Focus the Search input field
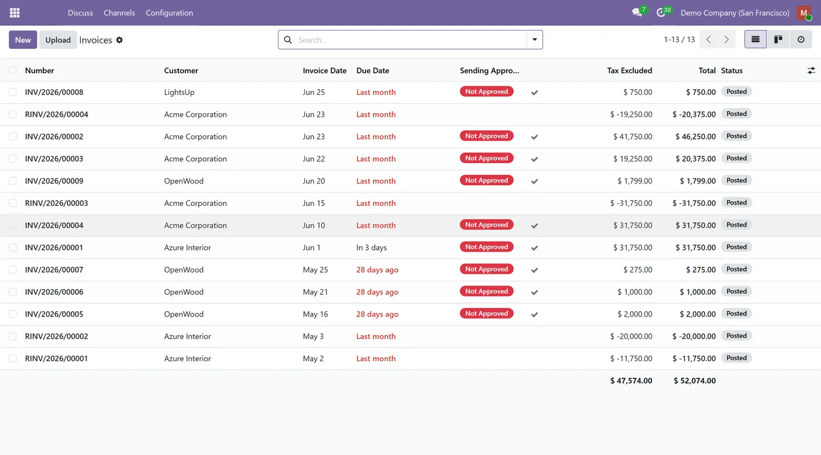This screenshot has height=455, width=821. coord(410,40)
